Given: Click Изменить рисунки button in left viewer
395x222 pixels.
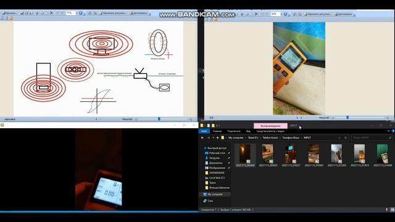Looking at the screenshot, I should pos(112,13).
